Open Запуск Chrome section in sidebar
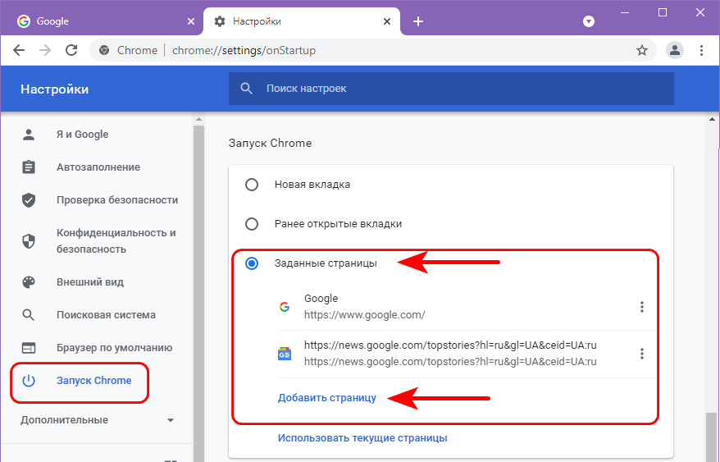The height and width of the screenshot is (462, 720). tap(93, 381)
